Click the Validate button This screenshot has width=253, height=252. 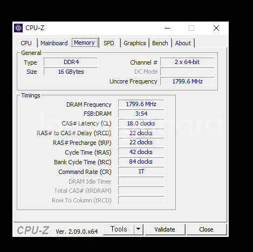click(165, 229)
